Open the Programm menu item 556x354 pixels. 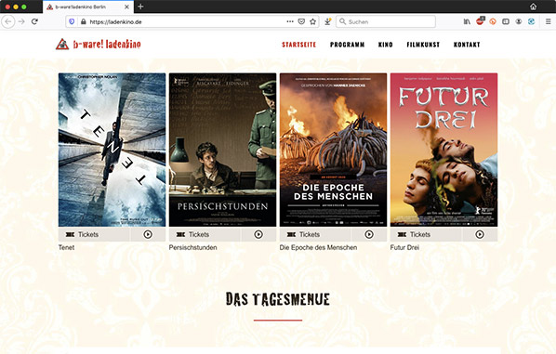point(347,45)
